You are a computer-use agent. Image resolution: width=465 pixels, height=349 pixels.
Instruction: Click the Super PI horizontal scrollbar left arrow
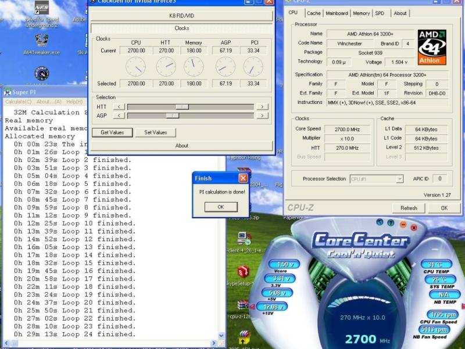[6, 343]
